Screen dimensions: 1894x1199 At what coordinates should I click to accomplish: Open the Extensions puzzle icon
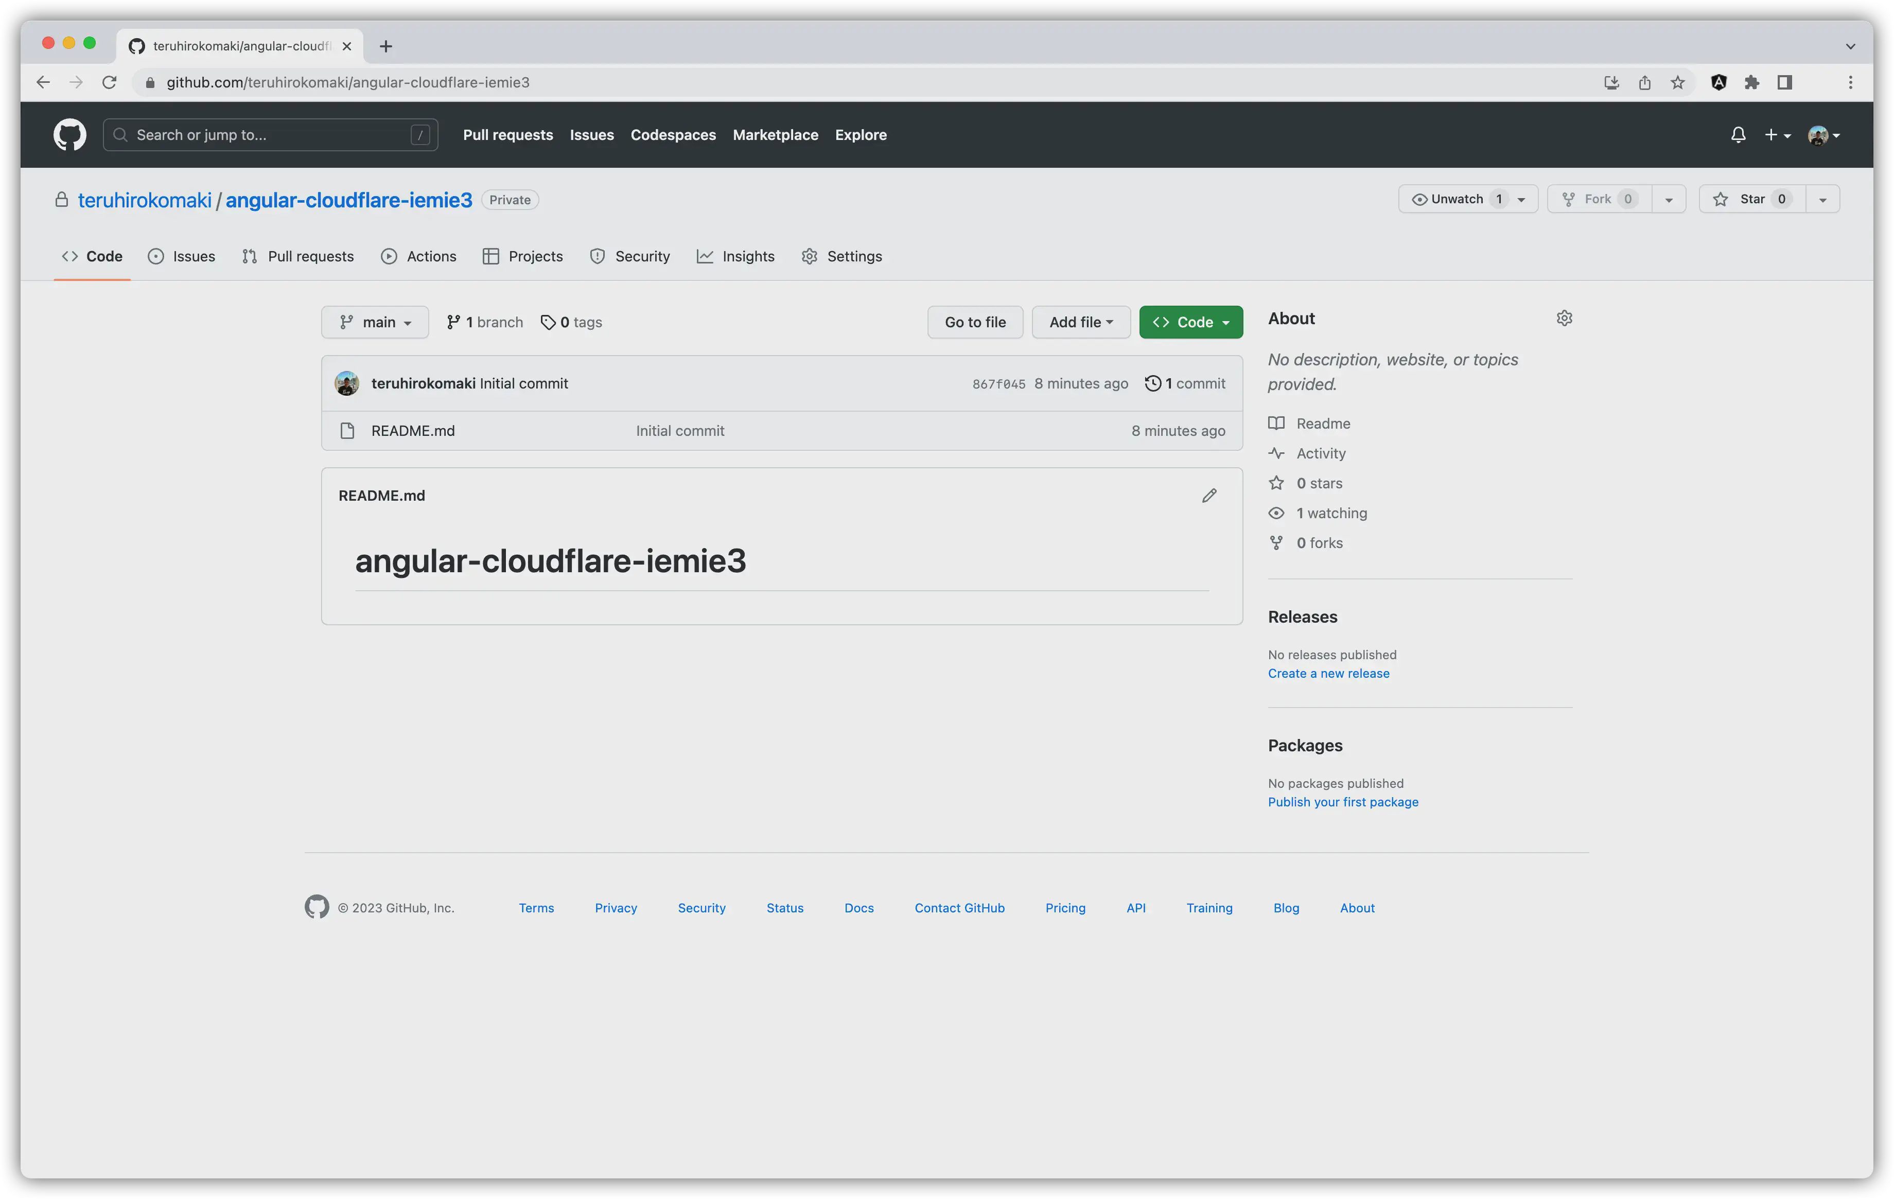tap(1751, 82)
